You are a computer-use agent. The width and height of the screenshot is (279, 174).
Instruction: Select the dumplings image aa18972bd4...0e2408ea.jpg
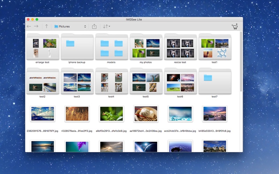tap(146, 114)
